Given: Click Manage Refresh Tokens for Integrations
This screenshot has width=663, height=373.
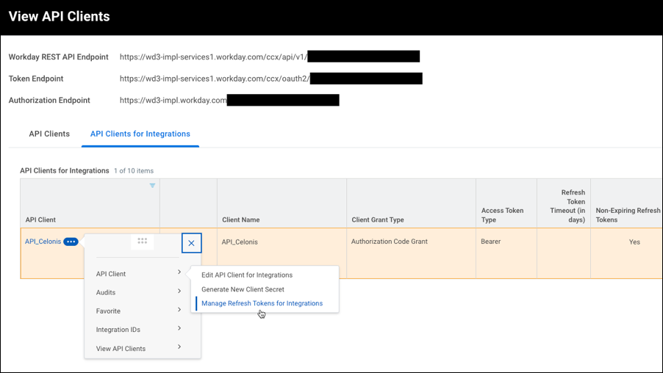Looking at the screenshot, I should click(262, 303).
